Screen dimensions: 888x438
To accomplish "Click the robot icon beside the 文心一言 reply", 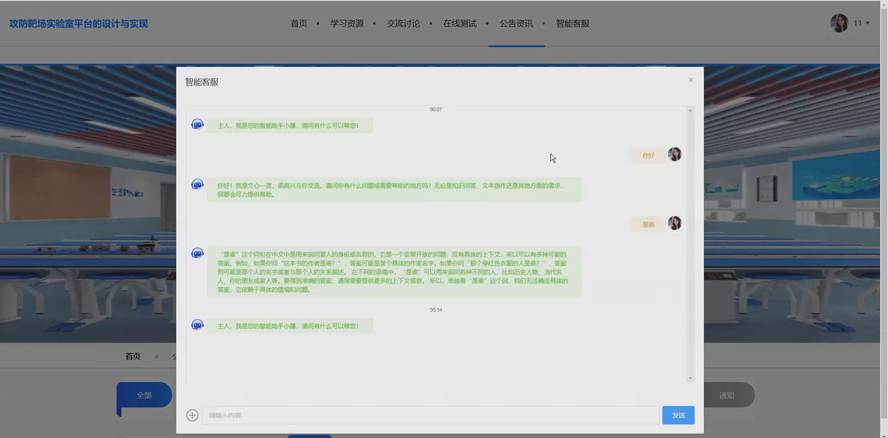I will pyautogui.click(x=197, y=184).
